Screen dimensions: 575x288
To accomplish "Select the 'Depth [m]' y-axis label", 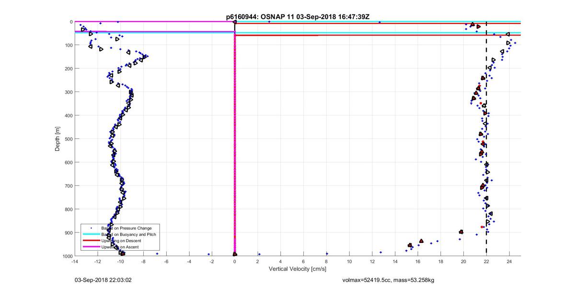I will point(57,138).
